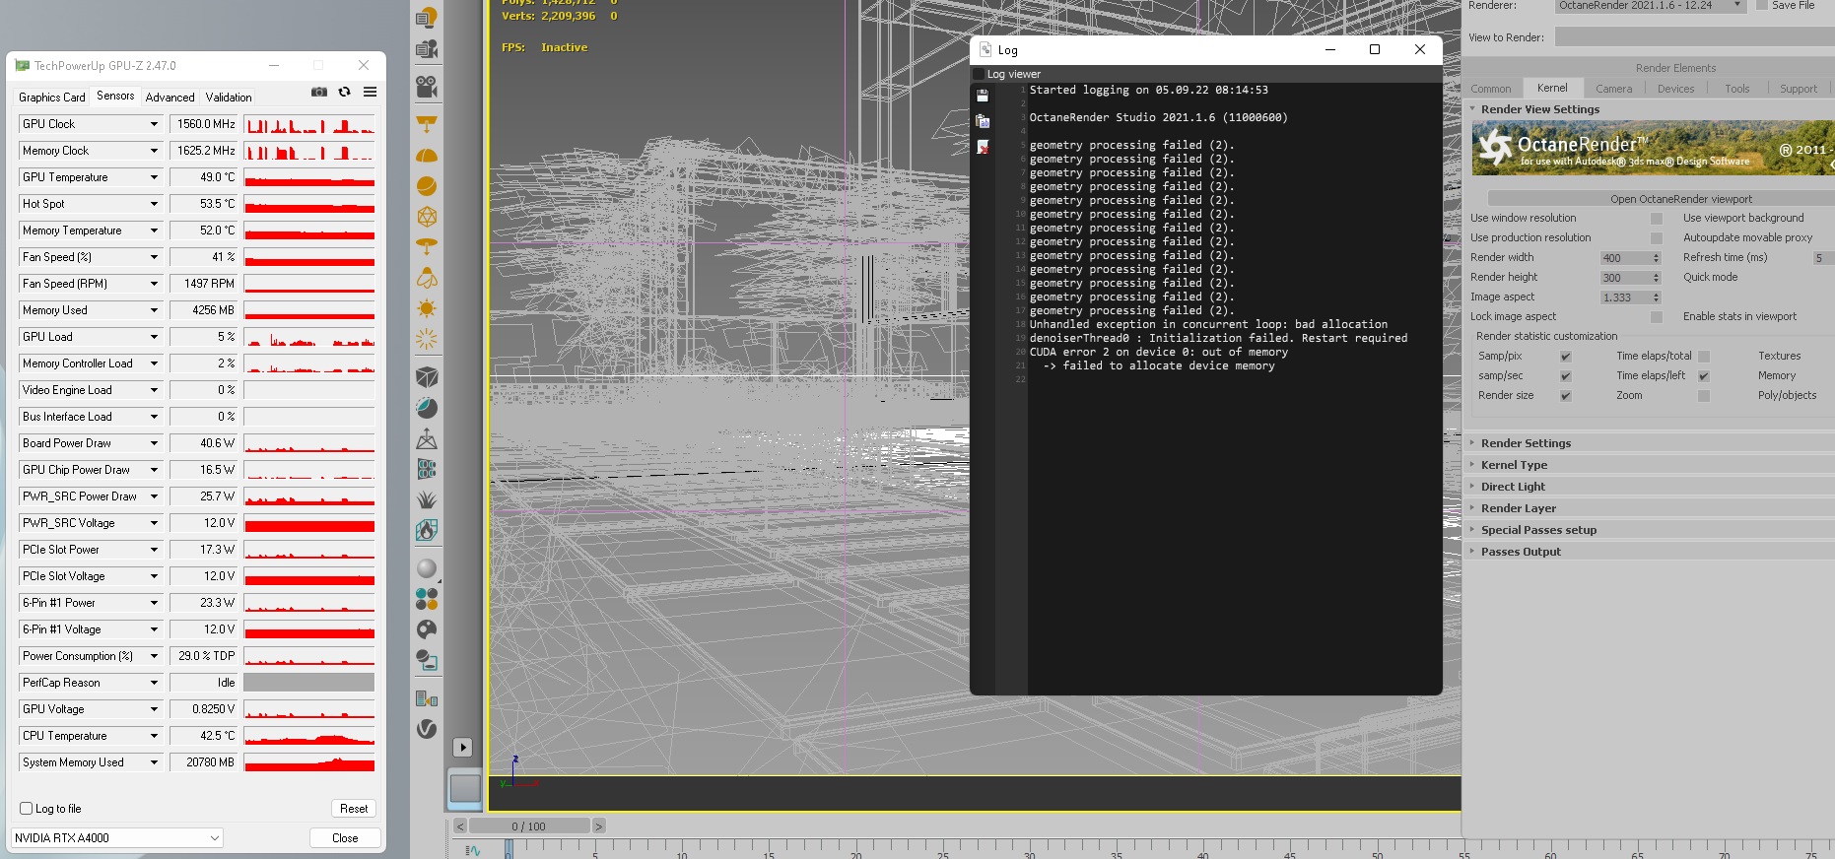
Task: Click the copy log text icon
Action: tap(983, 121)
